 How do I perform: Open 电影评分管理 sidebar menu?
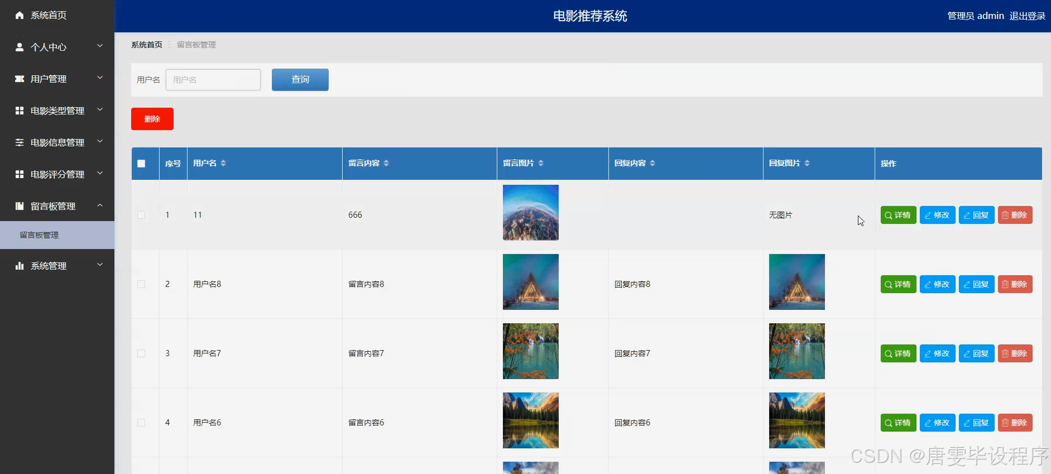[x=57, y=174]
